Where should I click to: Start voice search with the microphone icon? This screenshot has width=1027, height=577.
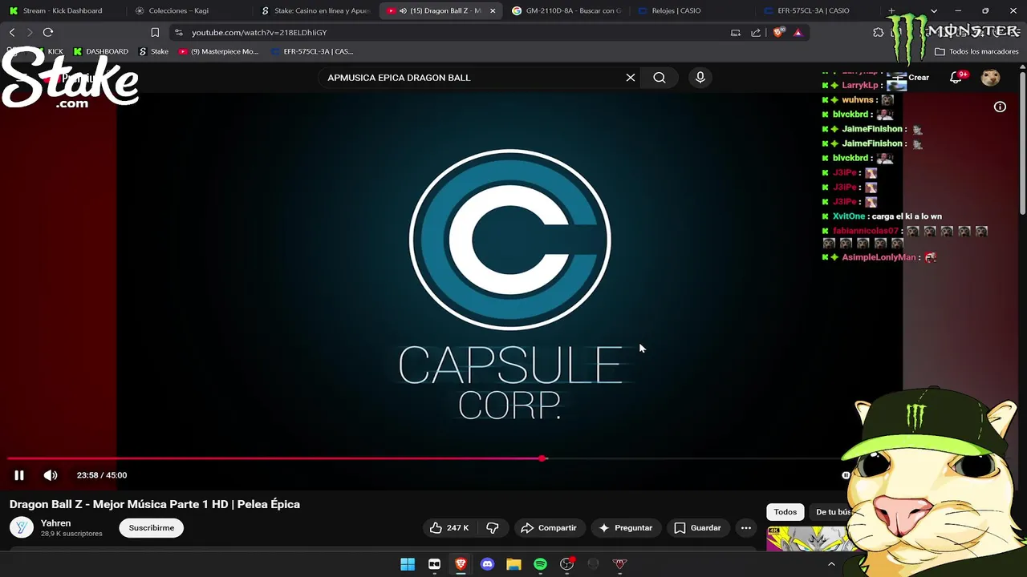click(700, 78)
